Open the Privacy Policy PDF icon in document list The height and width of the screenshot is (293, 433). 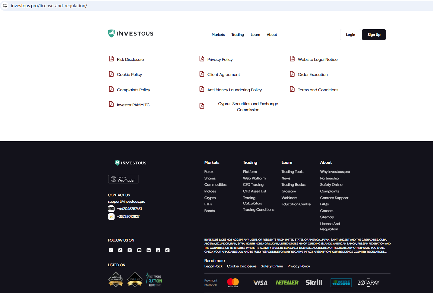point(202,59)
